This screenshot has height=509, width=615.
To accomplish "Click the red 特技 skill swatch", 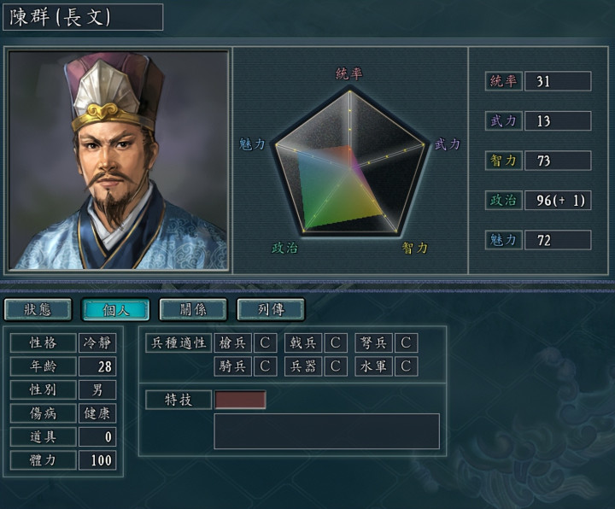I will (x=240, y=400).
